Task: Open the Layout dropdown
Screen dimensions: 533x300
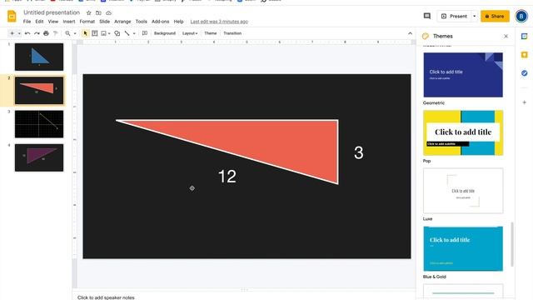Action: 190,33
